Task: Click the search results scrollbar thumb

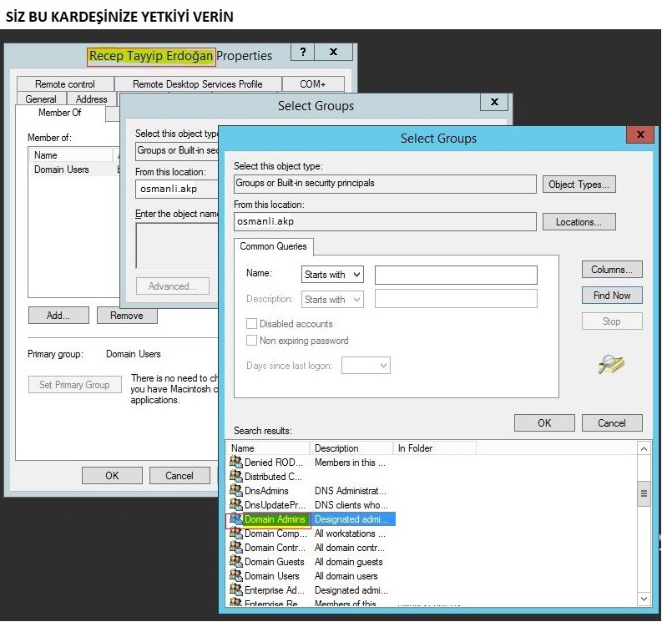Action: point(644,493)
